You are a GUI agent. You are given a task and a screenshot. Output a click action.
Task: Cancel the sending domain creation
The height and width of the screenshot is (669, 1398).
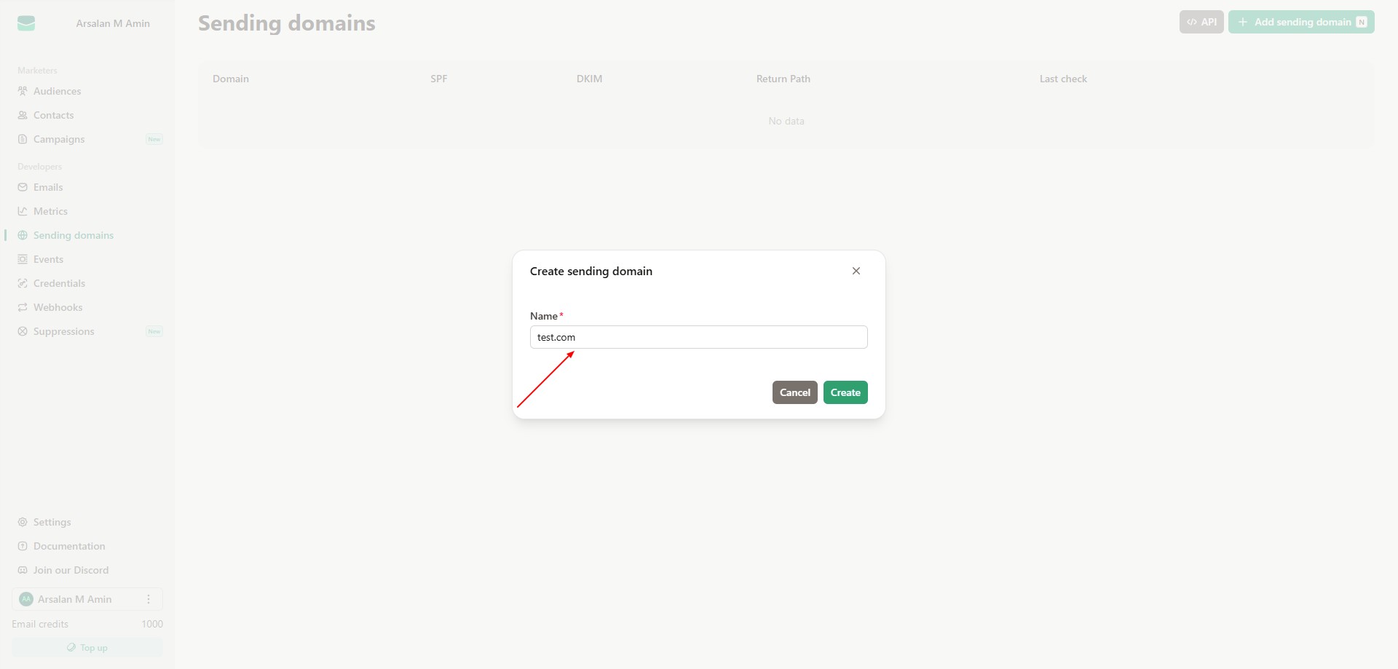794,392
